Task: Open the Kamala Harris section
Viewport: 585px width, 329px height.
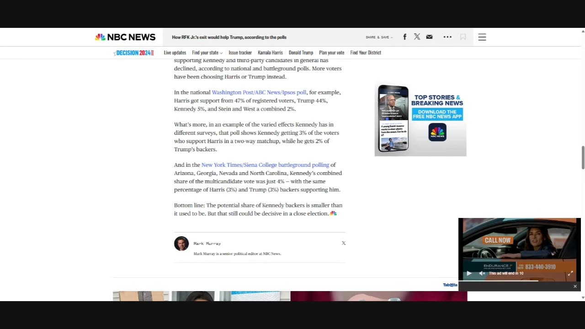Action: [270, 53]
